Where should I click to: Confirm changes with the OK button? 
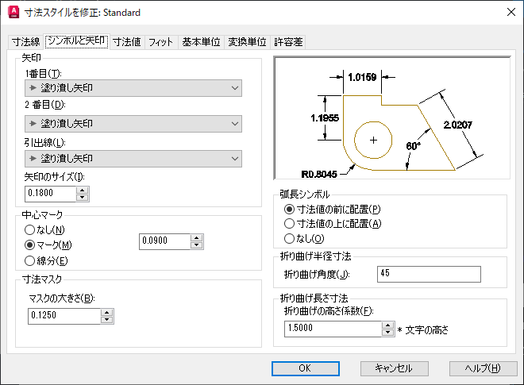(306, 368)
